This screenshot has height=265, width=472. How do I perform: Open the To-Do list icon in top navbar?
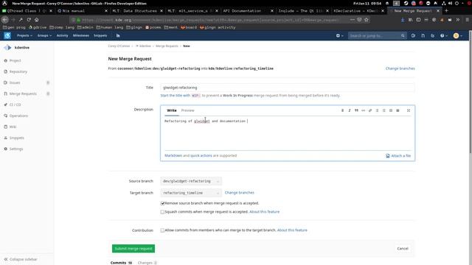[433, 35]
